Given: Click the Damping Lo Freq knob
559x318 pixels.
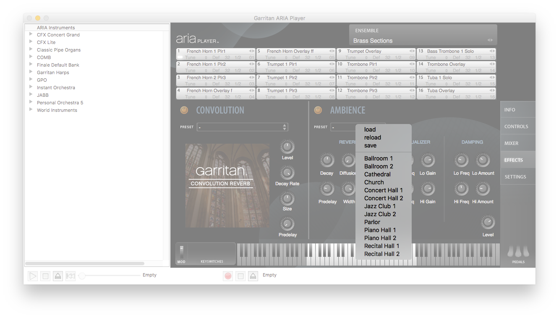Looking at the screenshot, I should click(x=461, y=160).
